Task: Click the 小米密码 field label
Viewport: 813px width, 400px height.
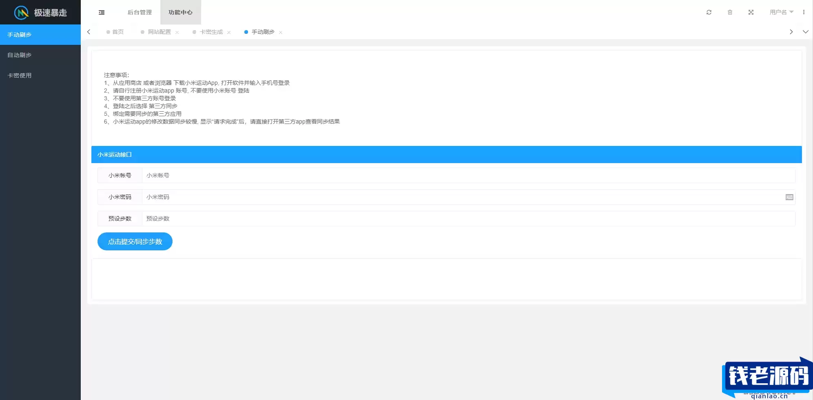Action: (x=120, y=197)
